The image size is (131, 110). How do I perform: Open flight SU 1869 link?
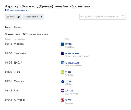point(69,44)
